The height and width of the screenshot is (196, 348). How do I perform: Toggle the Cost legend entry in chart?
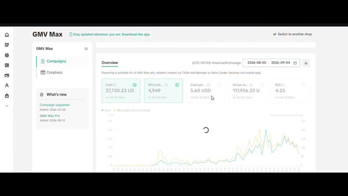106,110
